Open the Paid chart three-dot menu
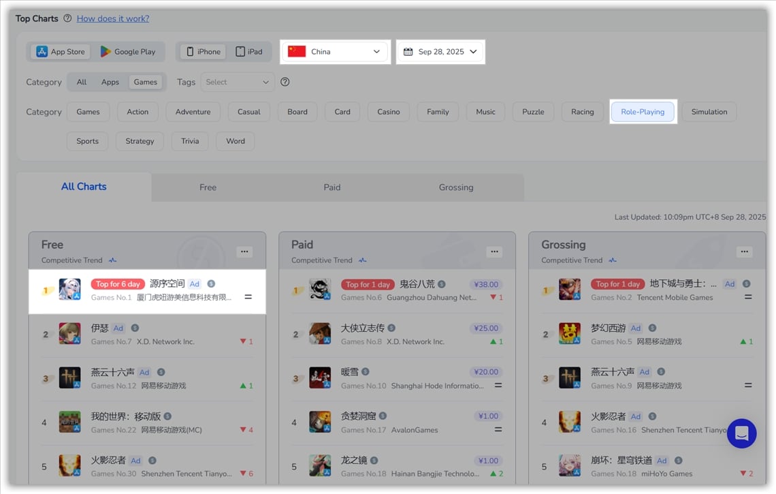 494,252
